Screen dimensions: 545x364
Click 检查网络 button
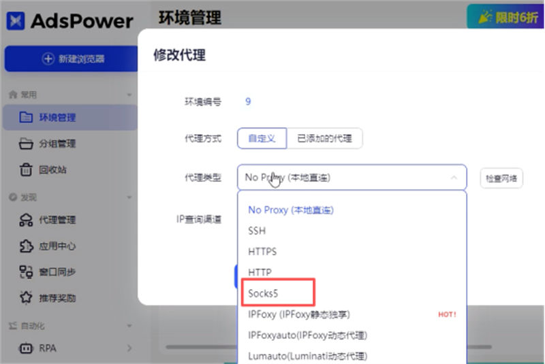pos(501,178)
